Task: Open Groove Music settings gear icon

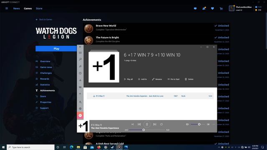Action: [x=80, y=108]
